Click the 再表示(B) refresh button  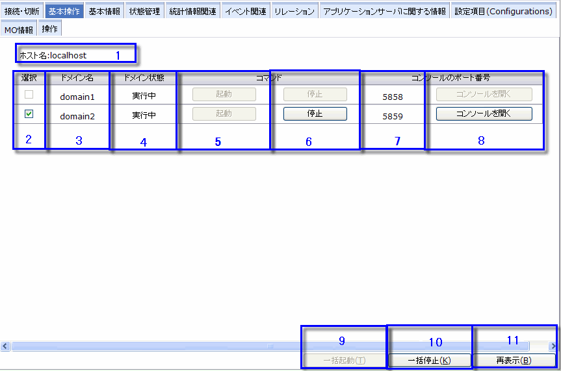[514, 361]
